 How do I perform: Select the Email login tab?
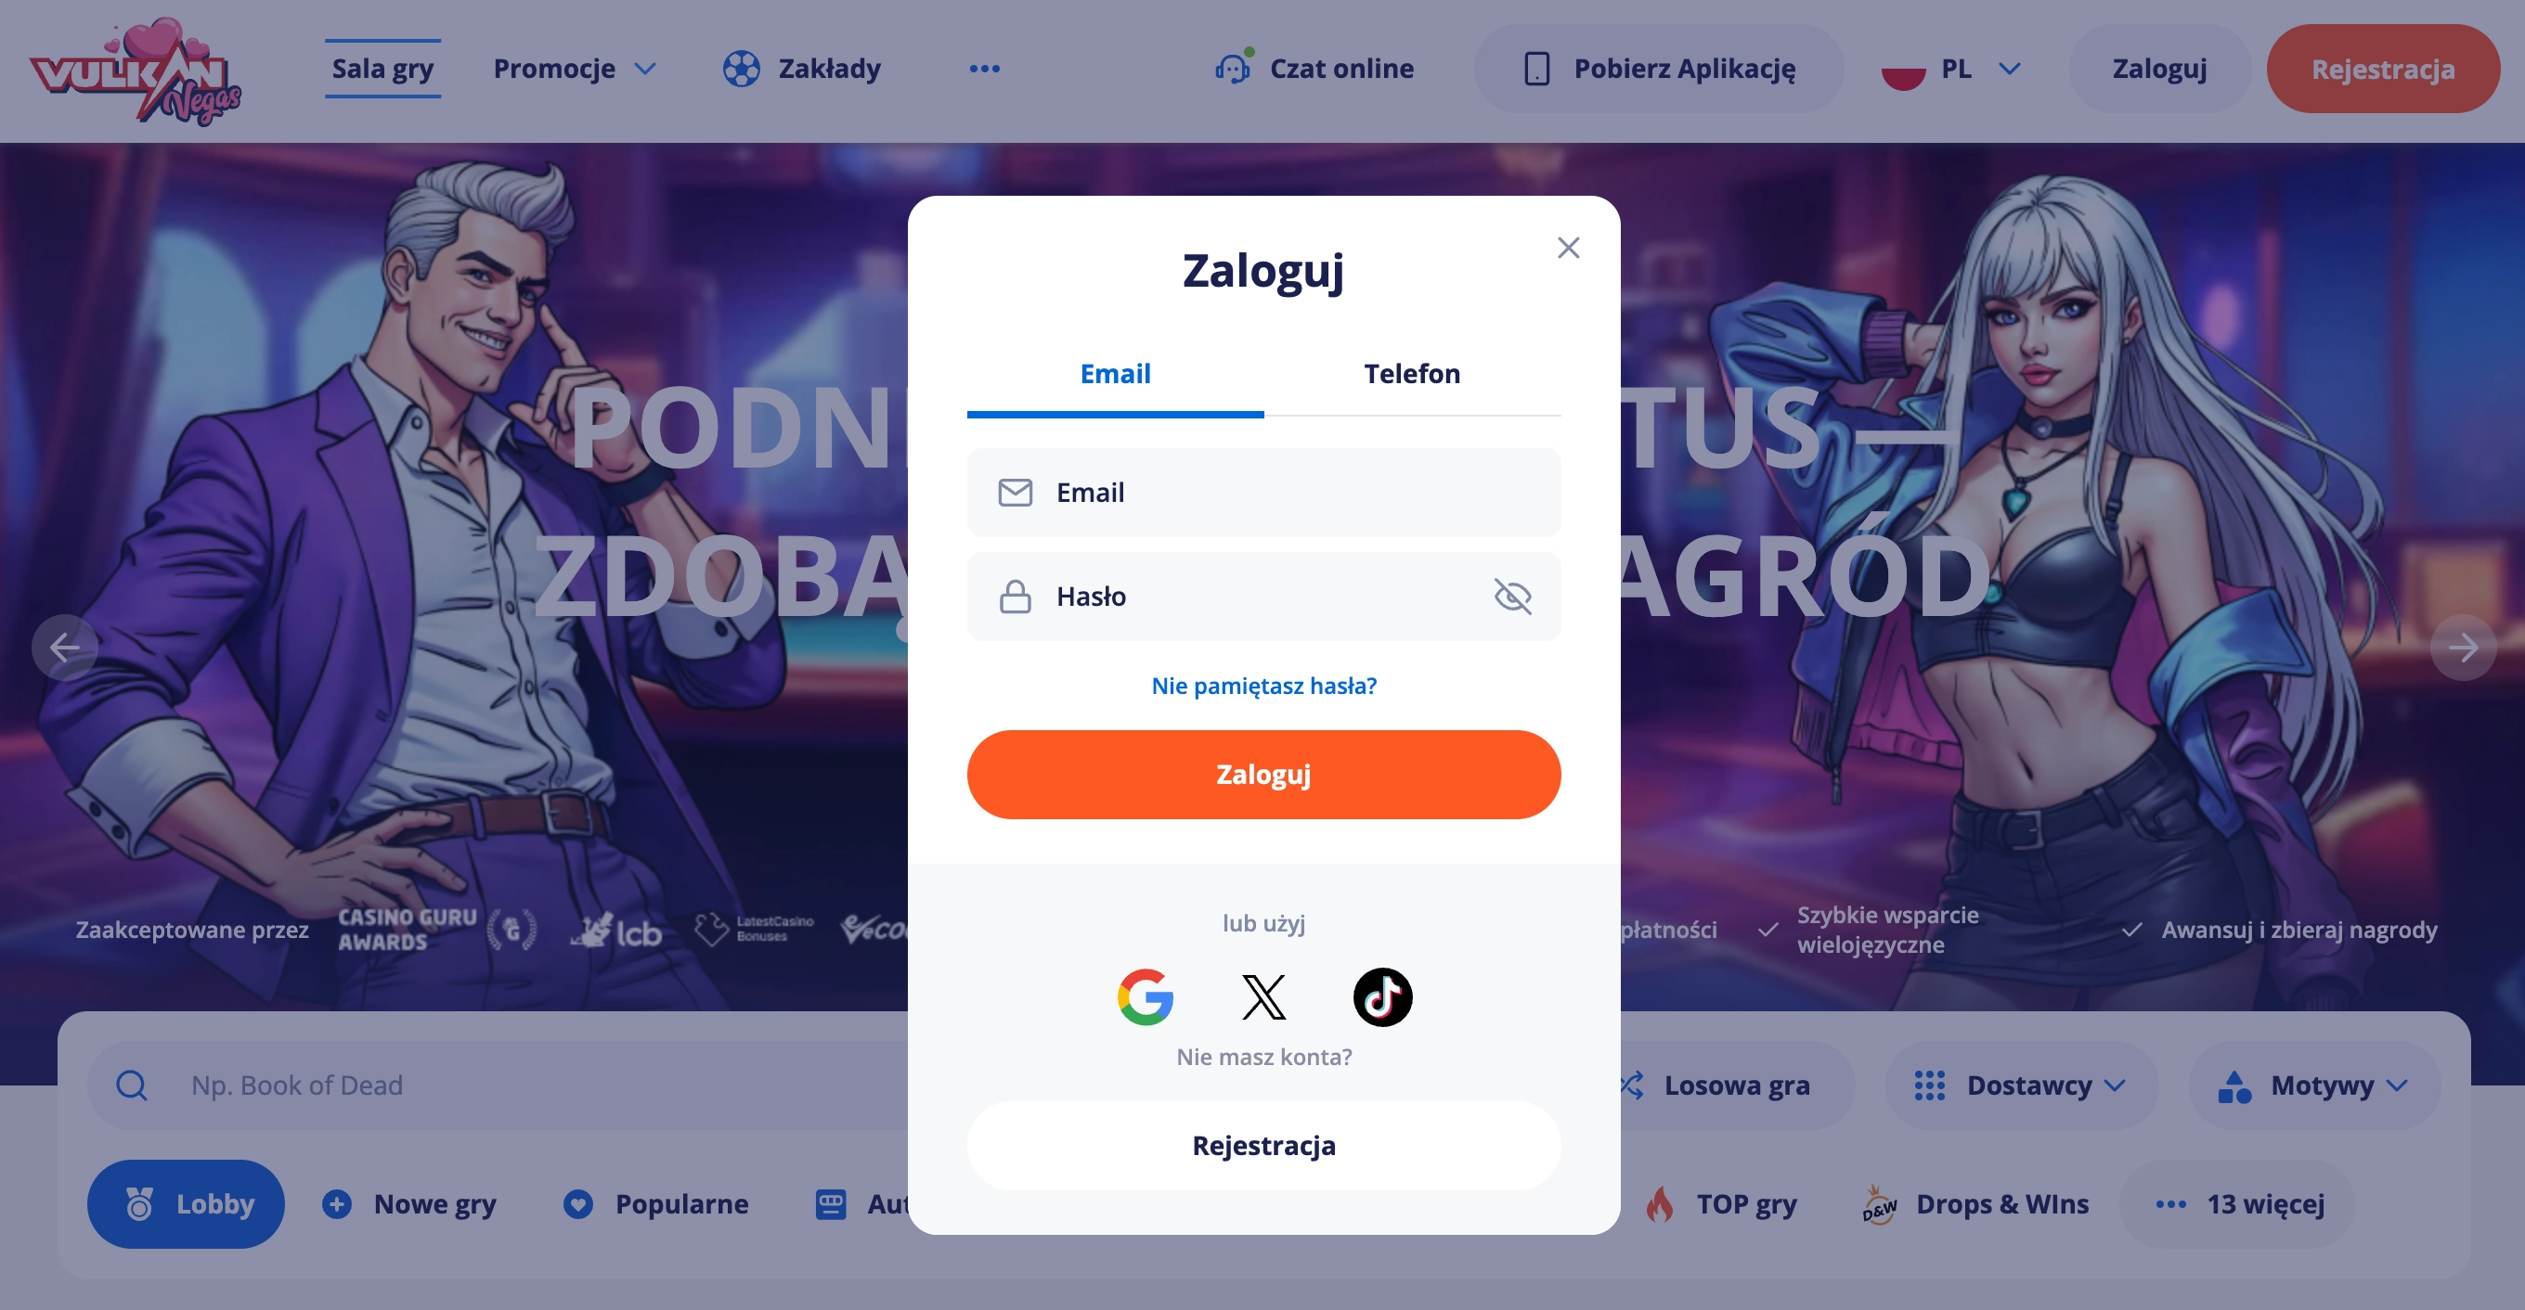1116,373
